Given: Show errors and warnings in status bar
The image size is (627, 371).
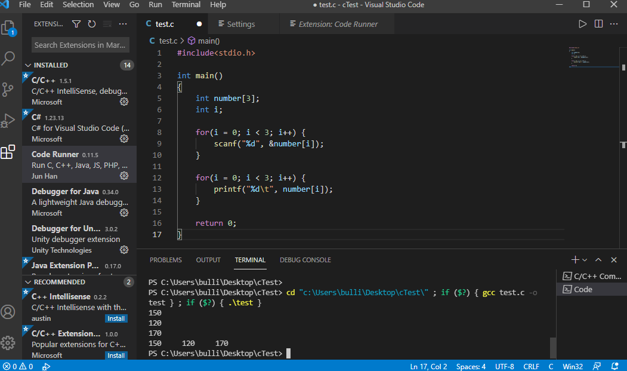Looking at the screenshot, I should coord(18,366).
